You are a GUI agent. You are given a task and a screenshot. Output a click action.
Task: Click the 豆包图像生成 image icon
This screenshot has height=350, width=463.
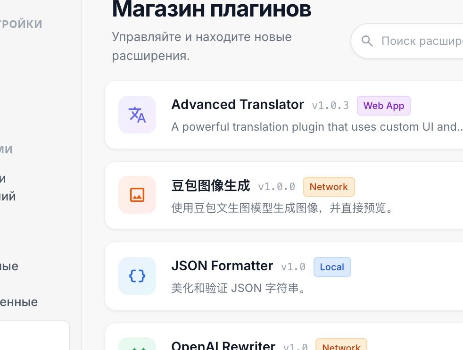point(137,195)
